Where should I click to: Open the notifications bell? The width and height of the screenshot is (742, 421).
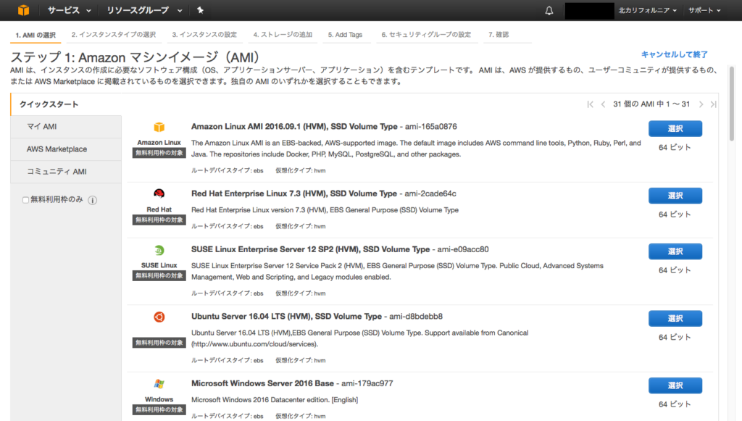coord(549,10)
